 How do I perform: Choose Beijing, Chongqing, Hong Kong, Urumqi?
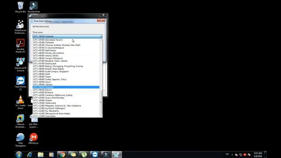(66, 66)
